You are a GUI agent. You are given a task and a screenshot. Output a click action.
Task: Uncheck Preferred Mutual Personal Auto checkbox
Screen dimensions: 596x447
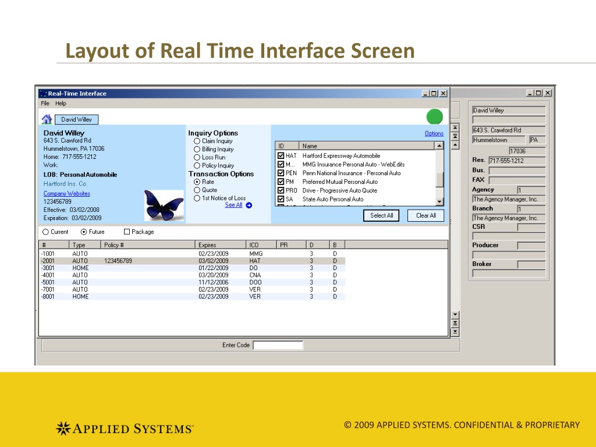click(281, 182)
